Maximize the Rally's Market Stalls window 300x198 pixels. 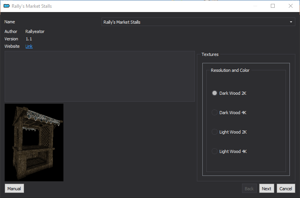[273, 6]
